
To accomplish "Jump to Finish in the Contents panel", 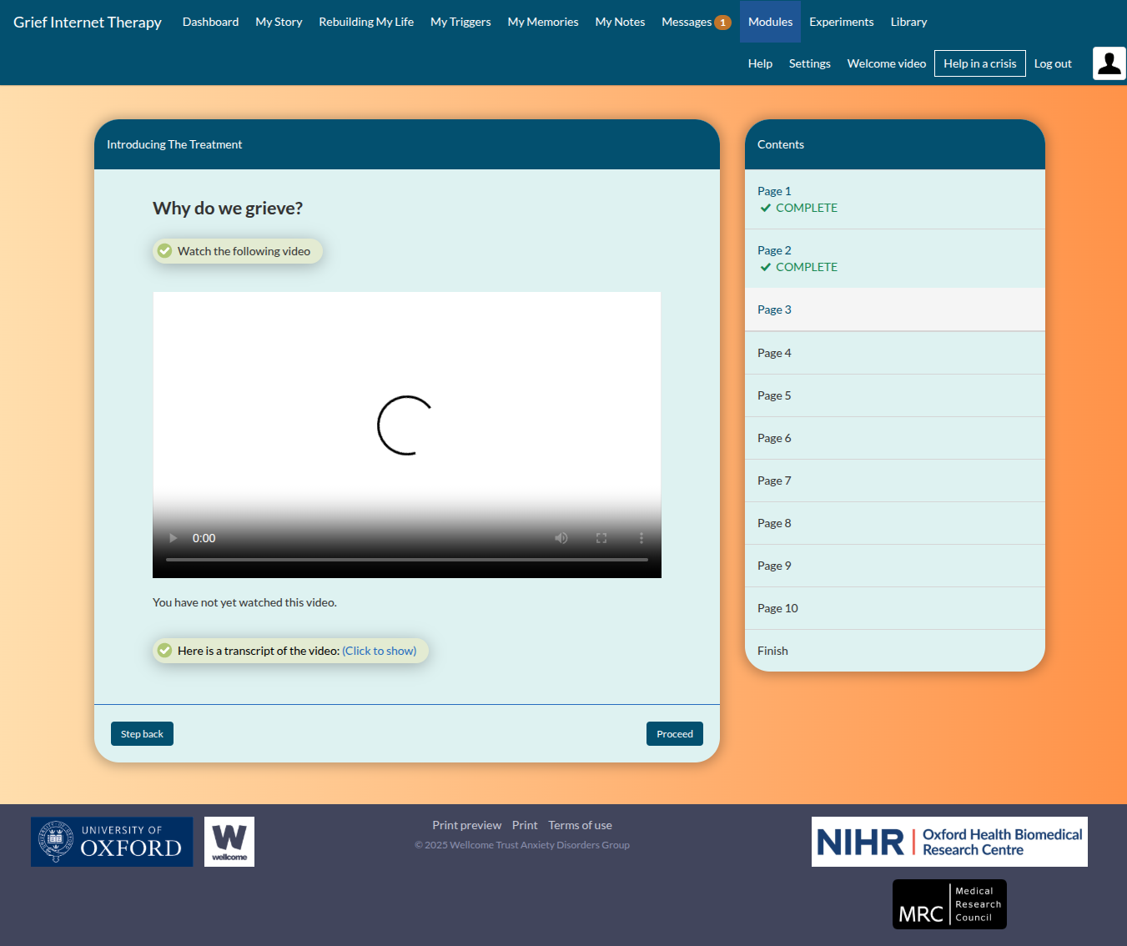I will (772, 651).
